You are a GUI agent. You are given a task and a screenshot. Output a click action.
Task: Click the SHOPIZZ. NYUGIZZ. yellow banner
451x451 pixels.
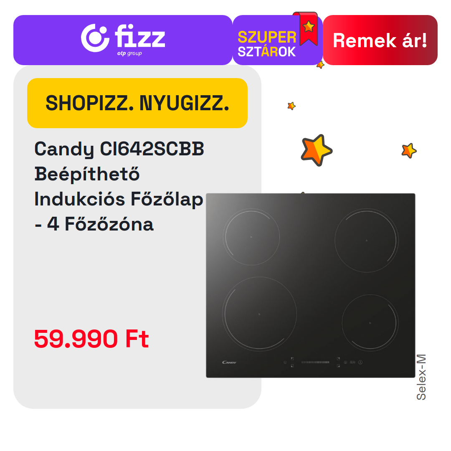click(x=137, y=103)
